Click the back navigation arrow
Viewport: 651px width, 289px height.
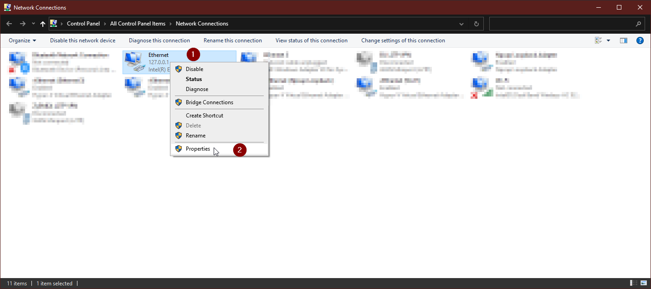[9, 23]
